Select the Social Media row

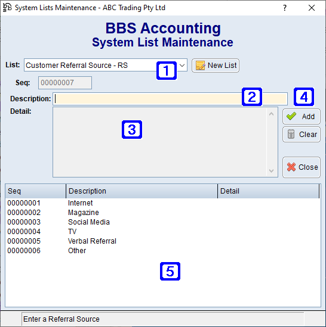point(163,222)
